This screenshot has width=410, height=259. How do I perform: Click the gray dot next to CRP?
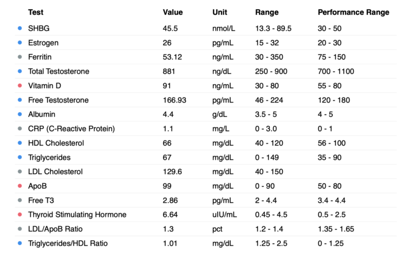(x=19, y=128)
